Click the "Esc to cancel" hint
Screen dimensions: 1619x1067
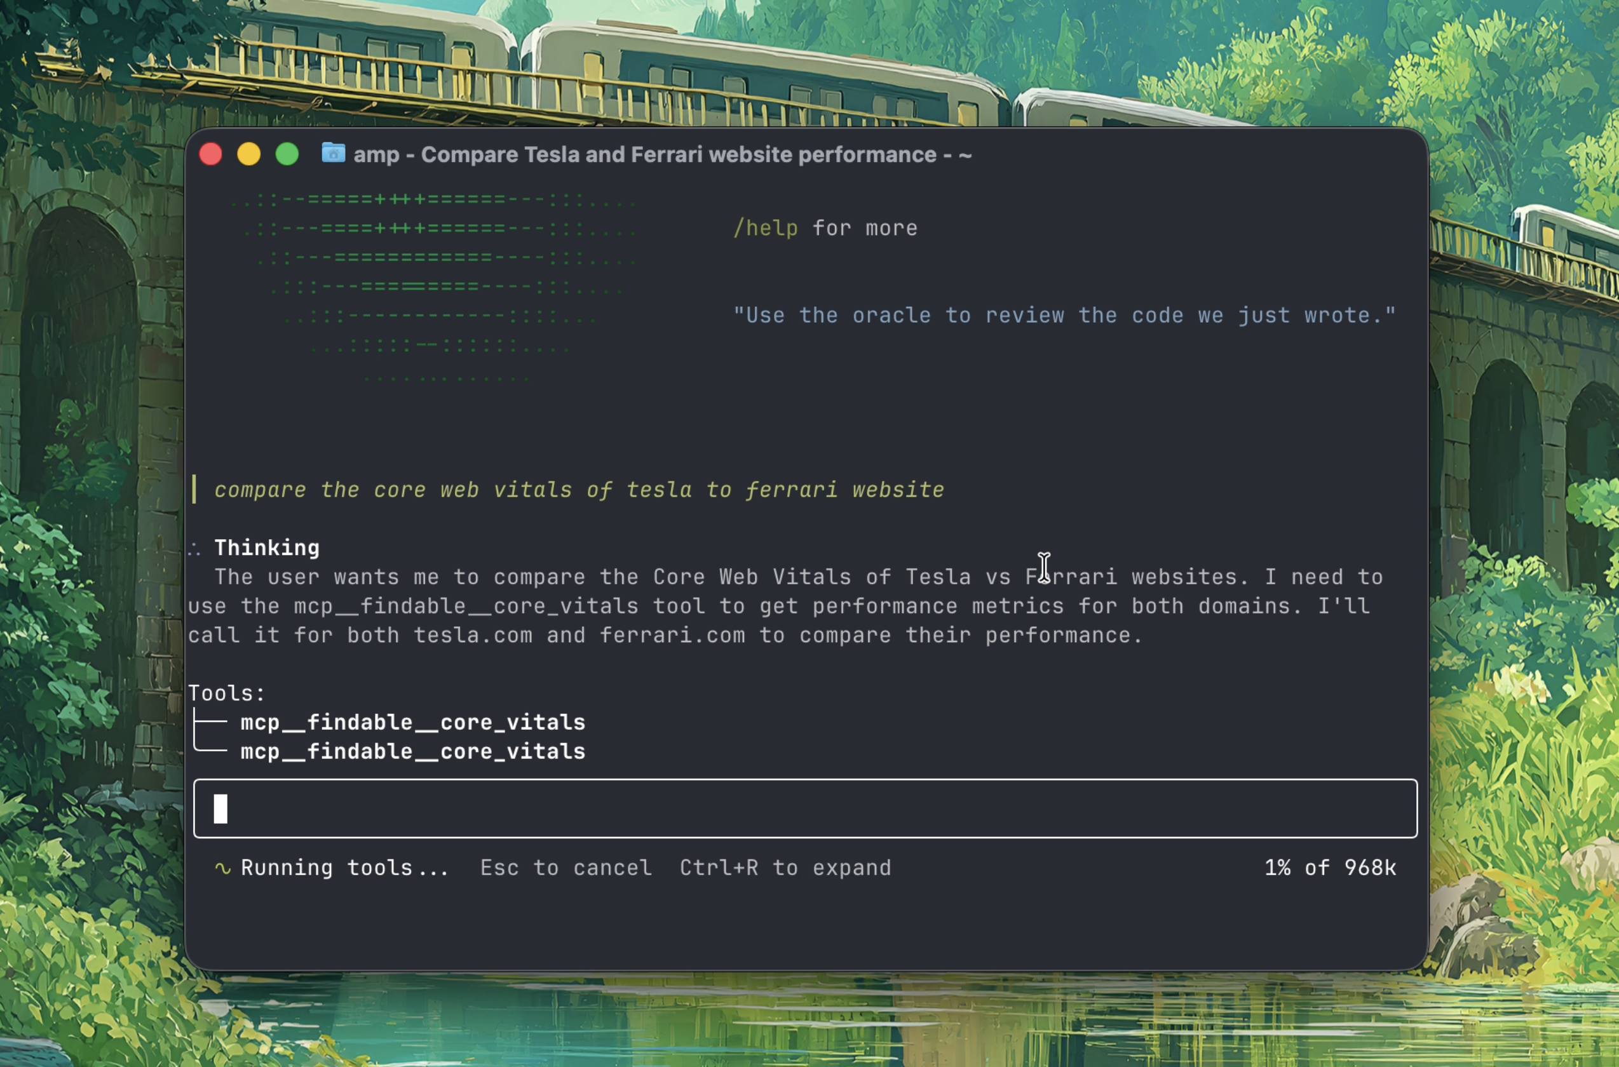tap(565, 868)
